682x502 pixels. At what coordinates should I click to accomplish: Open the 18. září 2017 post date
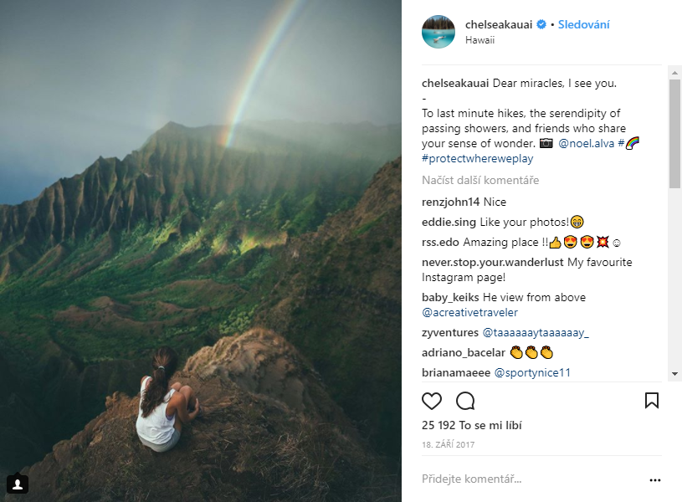click(448, 445)
